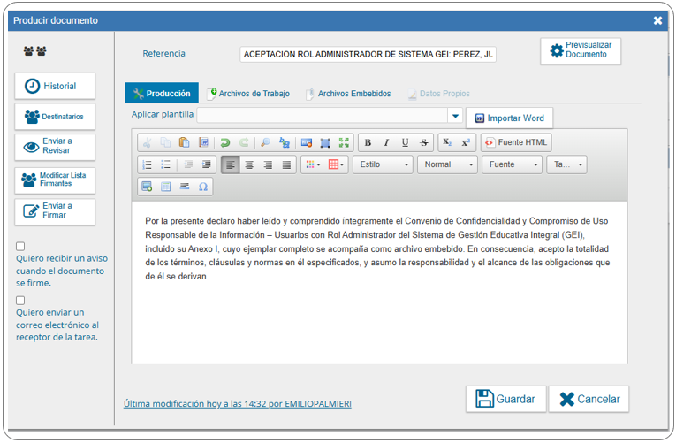Apply strikethrough formatting
Viewport: 676px width, 443px height.
coord(424,142)
